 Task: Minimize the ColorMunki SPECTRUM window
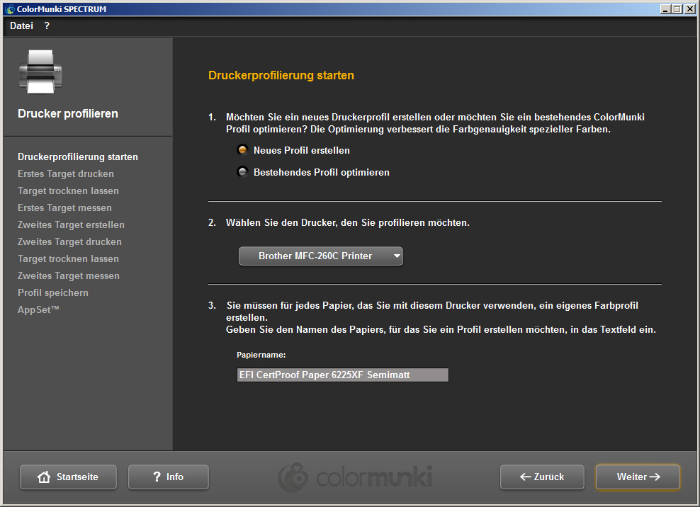[x=665, y=9]
